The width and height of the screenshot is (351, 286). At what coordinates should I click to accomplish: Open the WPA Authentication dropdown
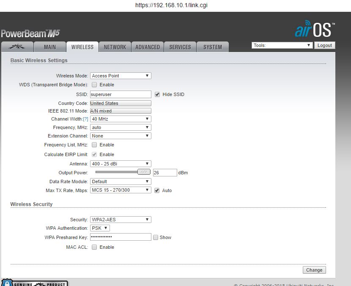[x=100, y=228]
